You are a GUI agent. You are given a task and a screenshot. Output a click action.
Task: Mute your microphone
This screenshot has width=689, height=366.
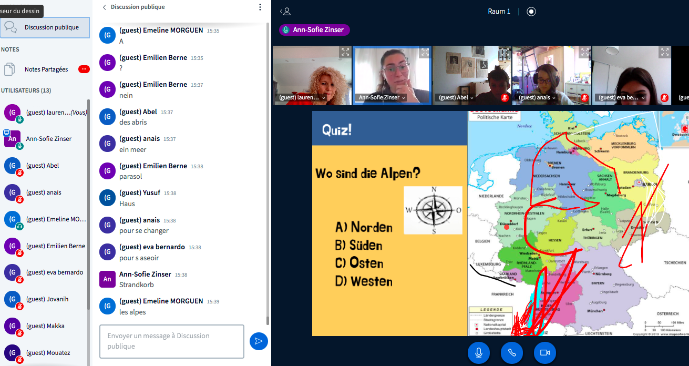[479, 353]
